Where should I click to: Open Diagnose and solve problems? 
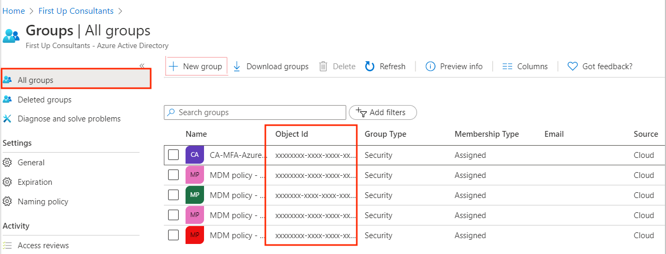click(69, 119)
